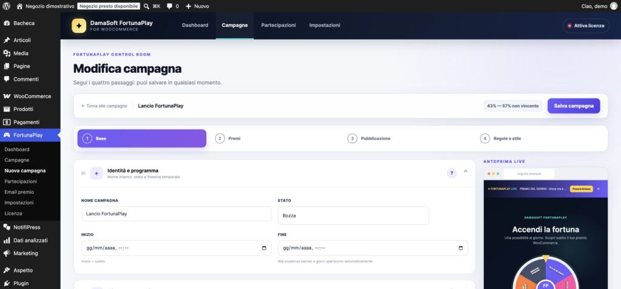Open Commenti icon in sidebar
621x289 pixels.
pyautogui.click(x=6, y=79)
